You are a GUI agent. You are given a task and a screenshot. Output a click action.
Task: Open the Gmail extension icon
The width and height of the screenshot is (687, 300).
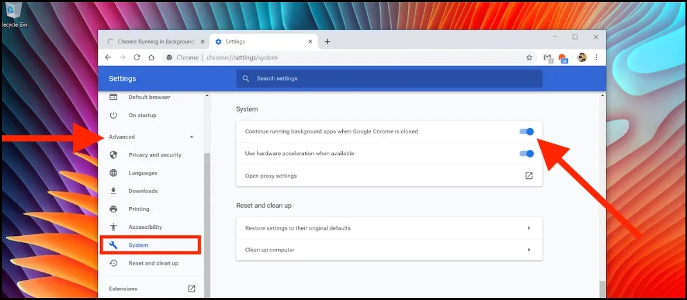point(548,58)
